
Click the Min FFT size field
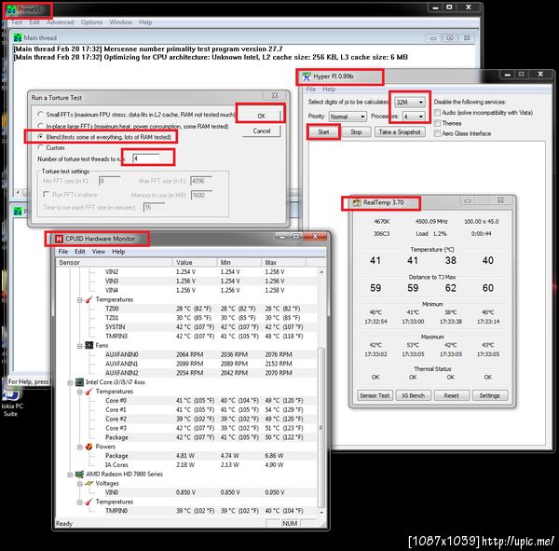click(110, 181)
